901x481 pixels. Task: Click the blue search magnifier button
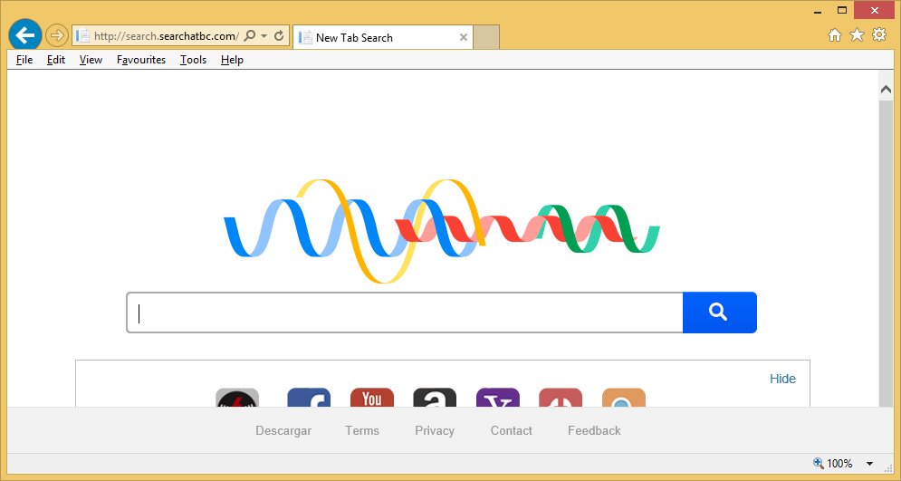click(719, 313)
